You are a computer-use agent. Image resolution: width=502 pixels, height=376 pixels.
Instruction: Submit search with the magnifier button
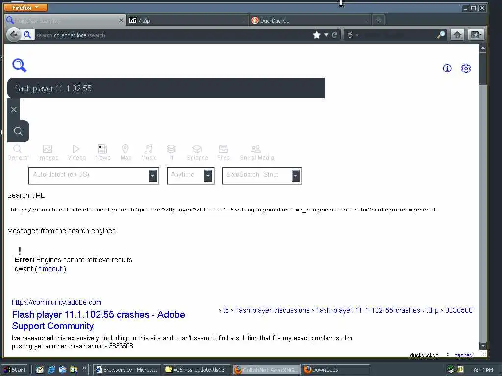click(x=18, y=131)
